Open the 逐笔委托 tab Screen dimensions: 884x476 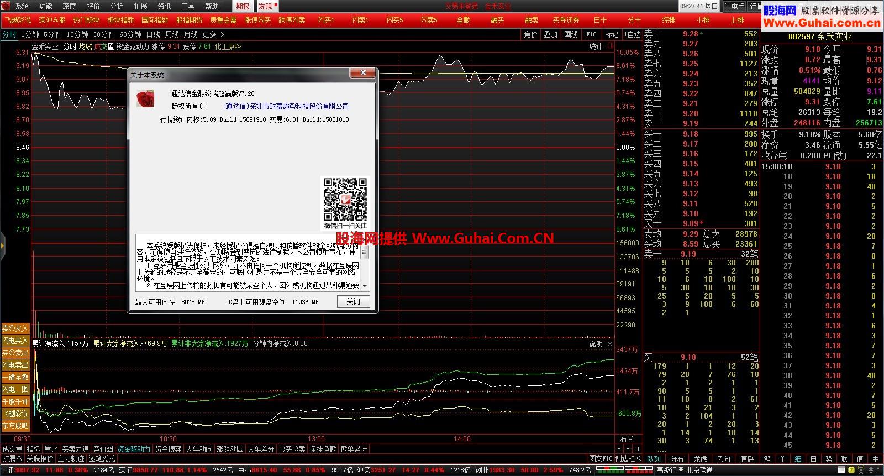[x=102, y=458]
